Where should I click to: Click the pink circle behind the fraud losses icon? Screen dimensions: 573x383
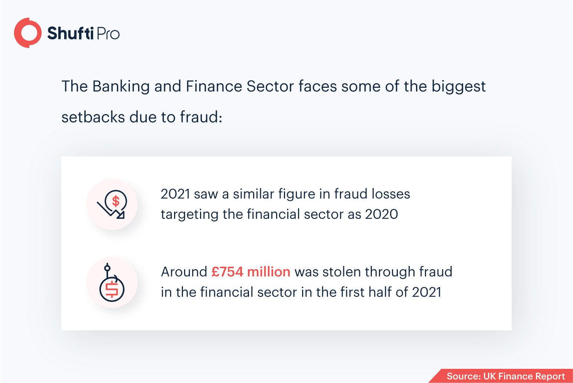tap(112, 204)
